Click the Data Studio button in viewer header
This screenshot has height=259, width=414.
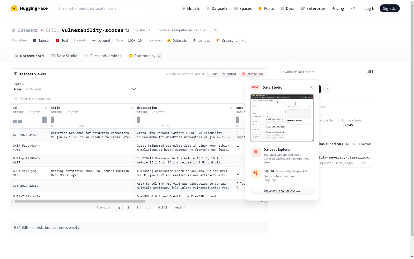(252, 74)
